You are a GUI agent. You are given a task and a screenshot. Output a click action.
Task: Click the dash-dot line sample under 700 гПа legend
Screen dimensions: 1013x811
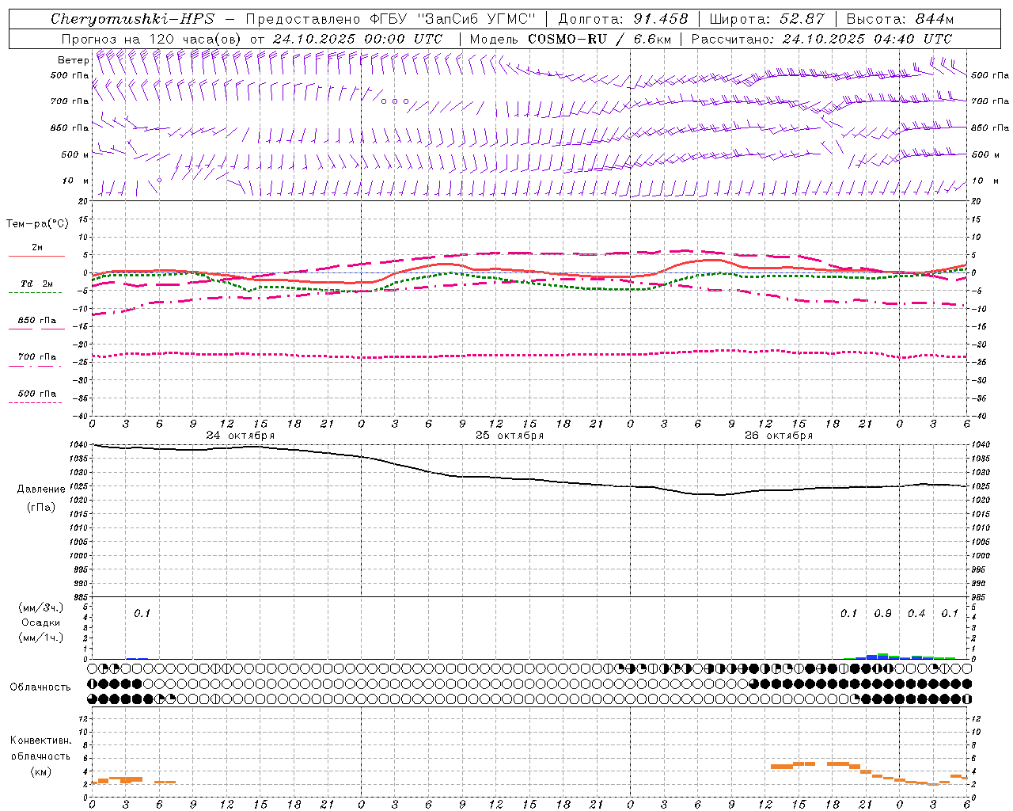click(x=35, y=366)
